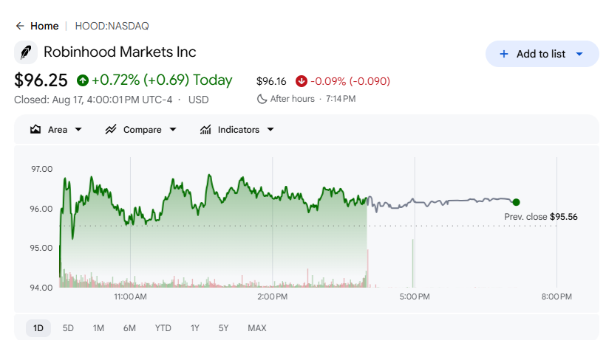Select the YTD time range tab
This screenshot has width=606, height=340.
click(x=163, y=328)
